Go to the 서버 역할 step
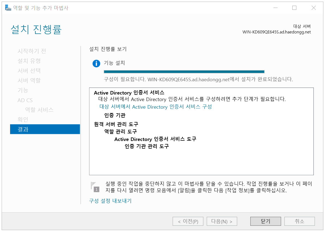Viewport: 325px width, 232px height. (x=29, y=80)
